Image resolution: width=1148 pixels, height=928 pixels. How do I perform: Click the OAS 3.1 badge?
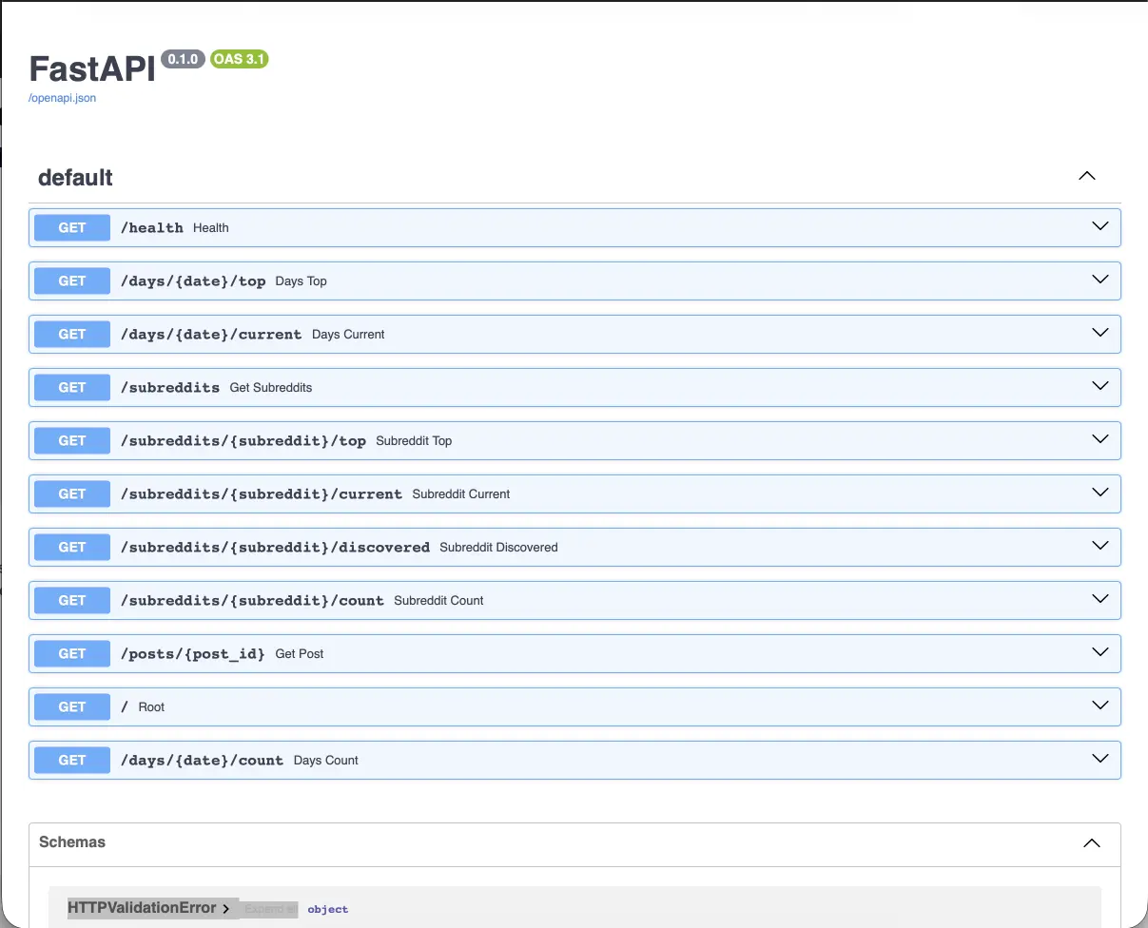tap(240, 59)
